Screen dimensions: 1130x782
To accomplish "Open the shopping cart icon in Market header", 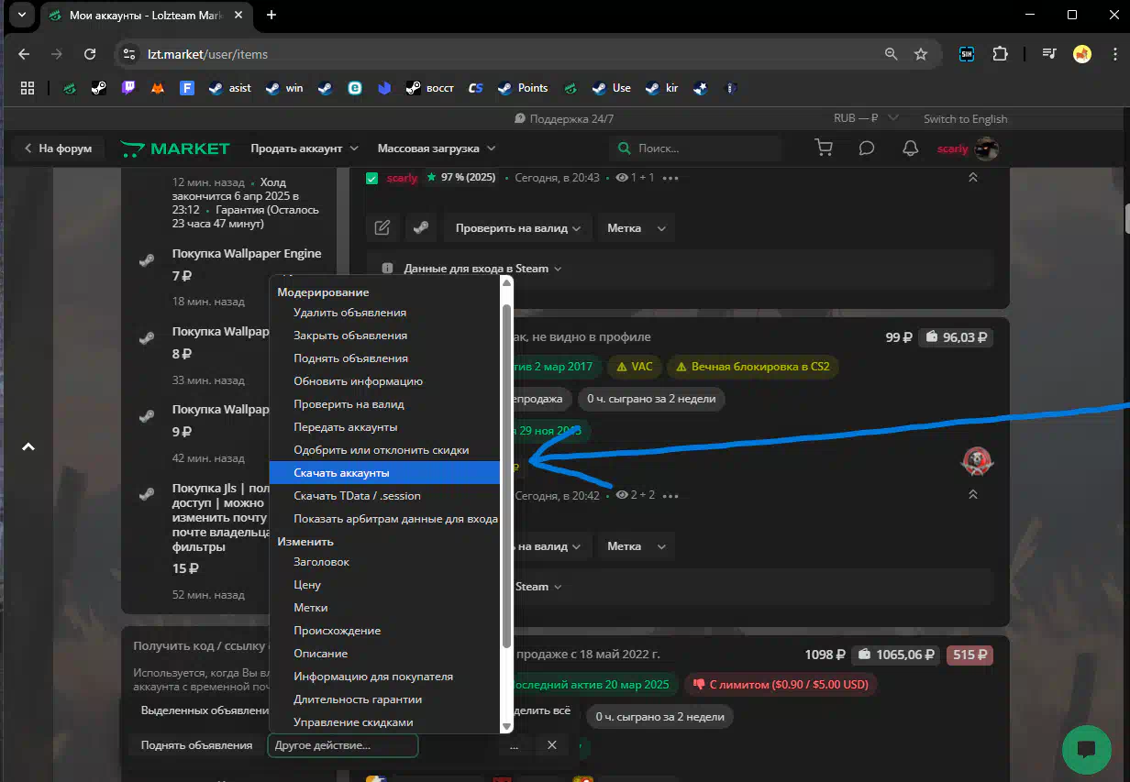I will [x=824, y=149].
